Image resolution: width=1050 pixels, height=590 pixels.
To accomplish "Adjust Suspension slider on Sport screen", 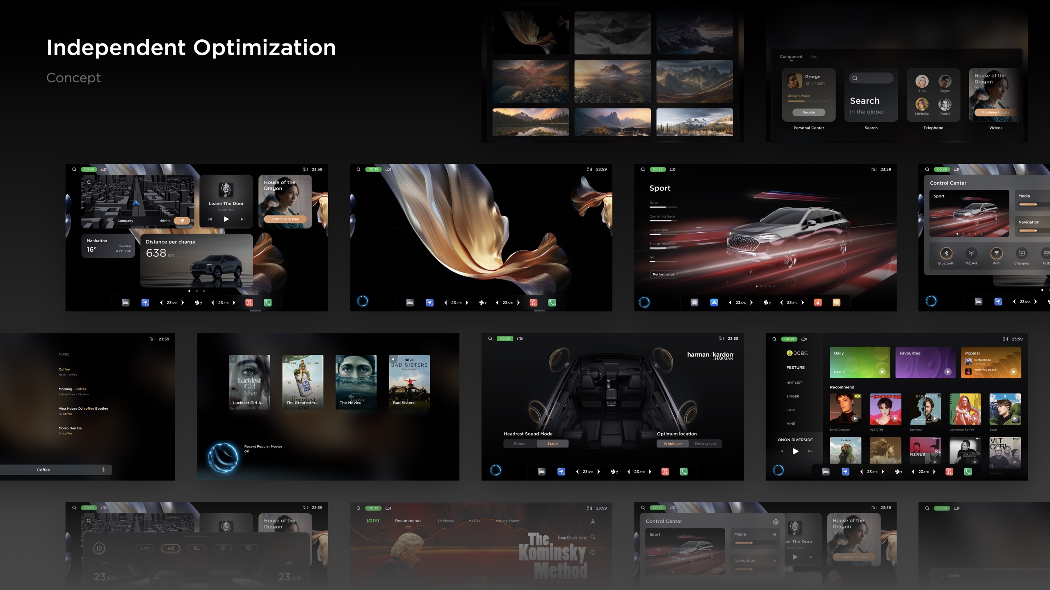I will point(663,234).
